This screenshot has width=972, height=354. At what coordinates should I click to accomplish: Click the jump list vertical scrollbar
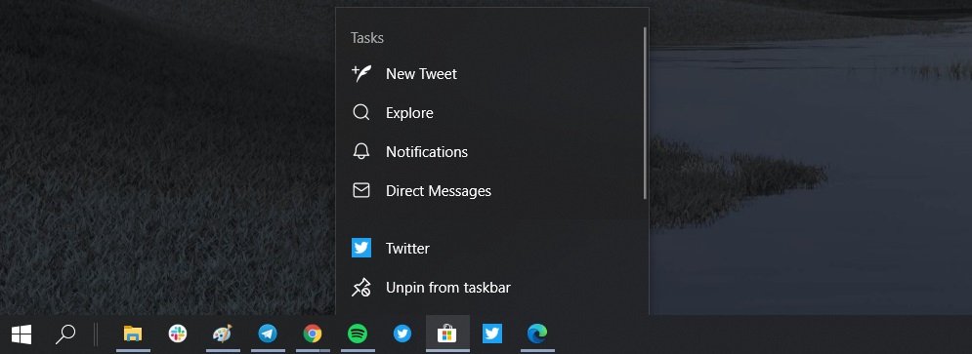pyautogui.click(x=646, y=113)
